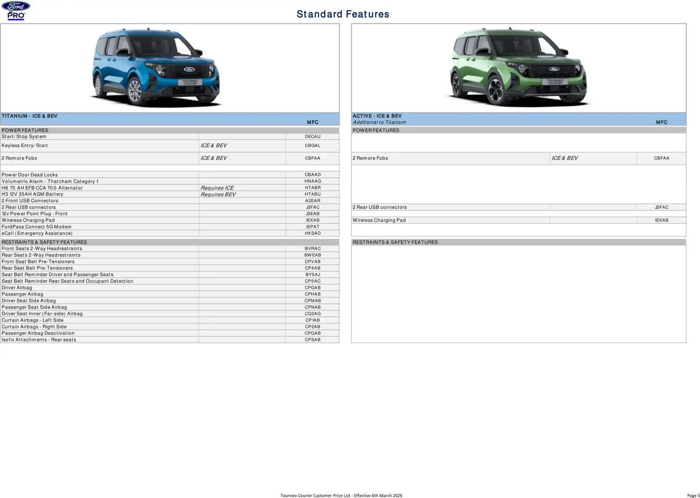Screen dimensions: 700x498
Task: Click the Requires BEV note
Action: click(218, 194)
